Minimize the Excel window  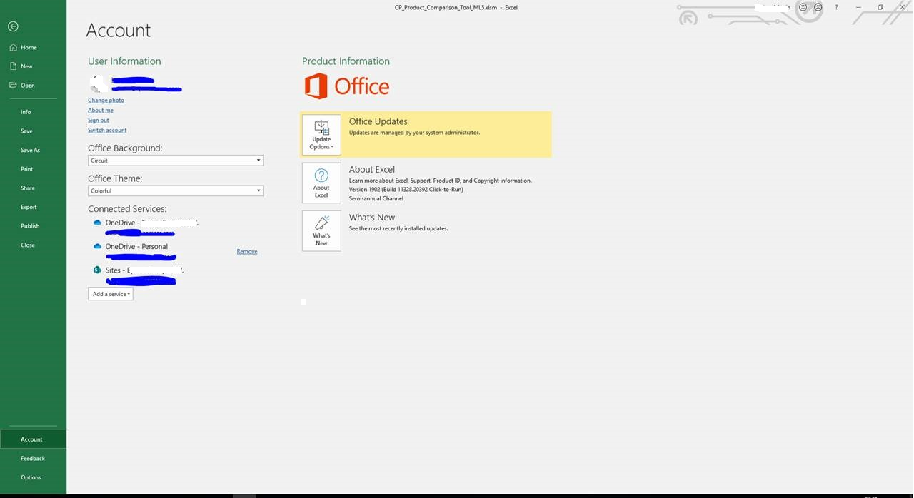point(858,7)
